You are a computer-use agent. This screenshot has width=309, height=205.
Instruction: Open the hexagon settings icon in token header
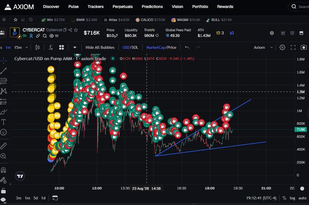tap(272, 33)
